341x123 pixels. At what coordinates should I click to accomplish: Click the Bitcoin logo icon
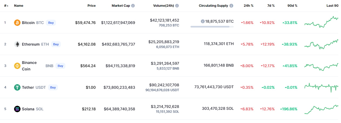click(x=17, y=23)
